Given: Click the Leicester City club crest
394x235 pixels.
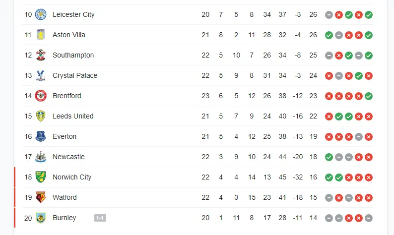Looking at the screenshot, I should click(x=41, y=14).
